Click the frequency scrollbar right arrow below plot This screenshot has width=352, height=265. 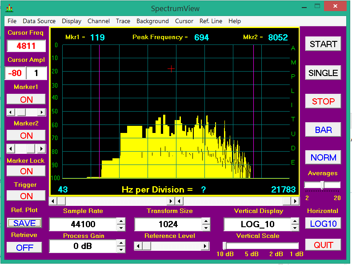296,201
